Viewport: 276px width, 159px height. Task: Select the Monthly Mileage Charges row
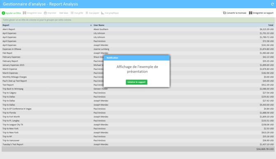click(138, 77)
